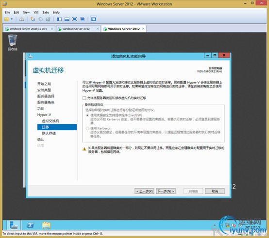Go to 默认存储 wizard step
This screenshot has width=269, height=238.
(49, 133)
